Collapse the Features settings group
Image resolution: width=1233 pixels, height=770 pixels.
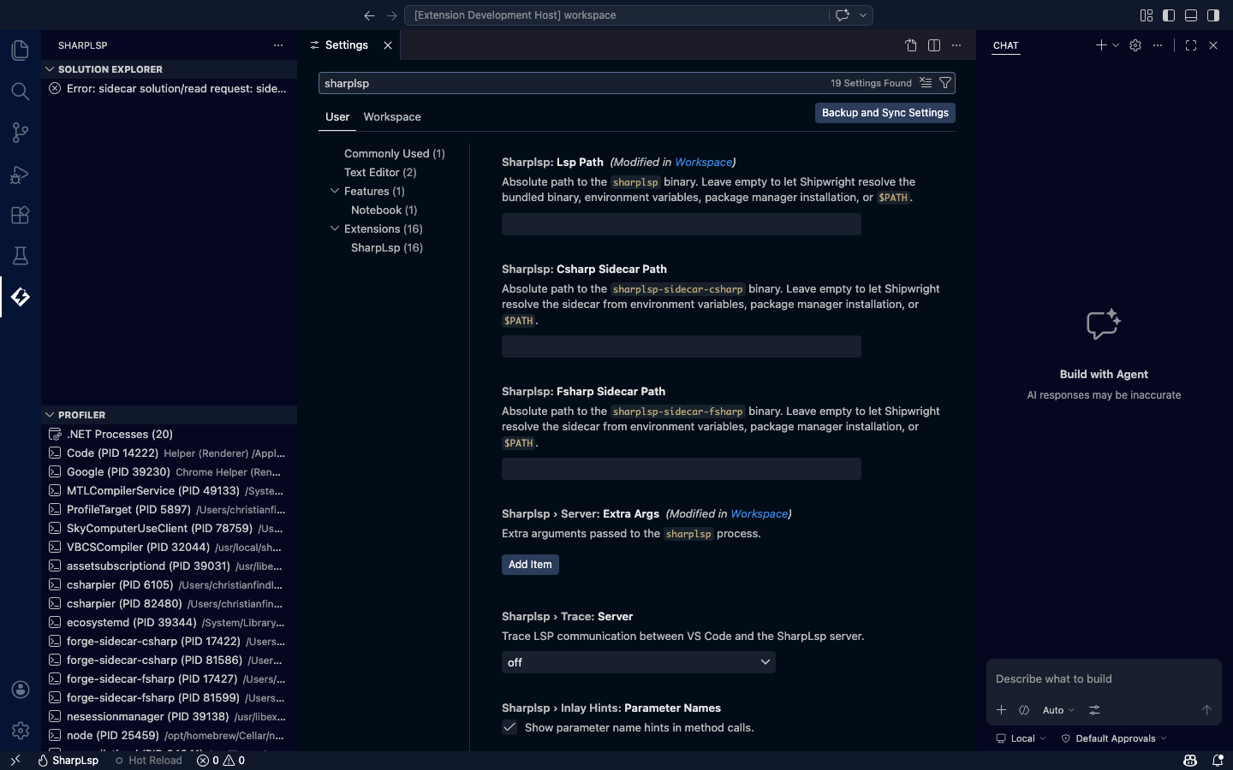pyautogui.click(x=335, y=191)
